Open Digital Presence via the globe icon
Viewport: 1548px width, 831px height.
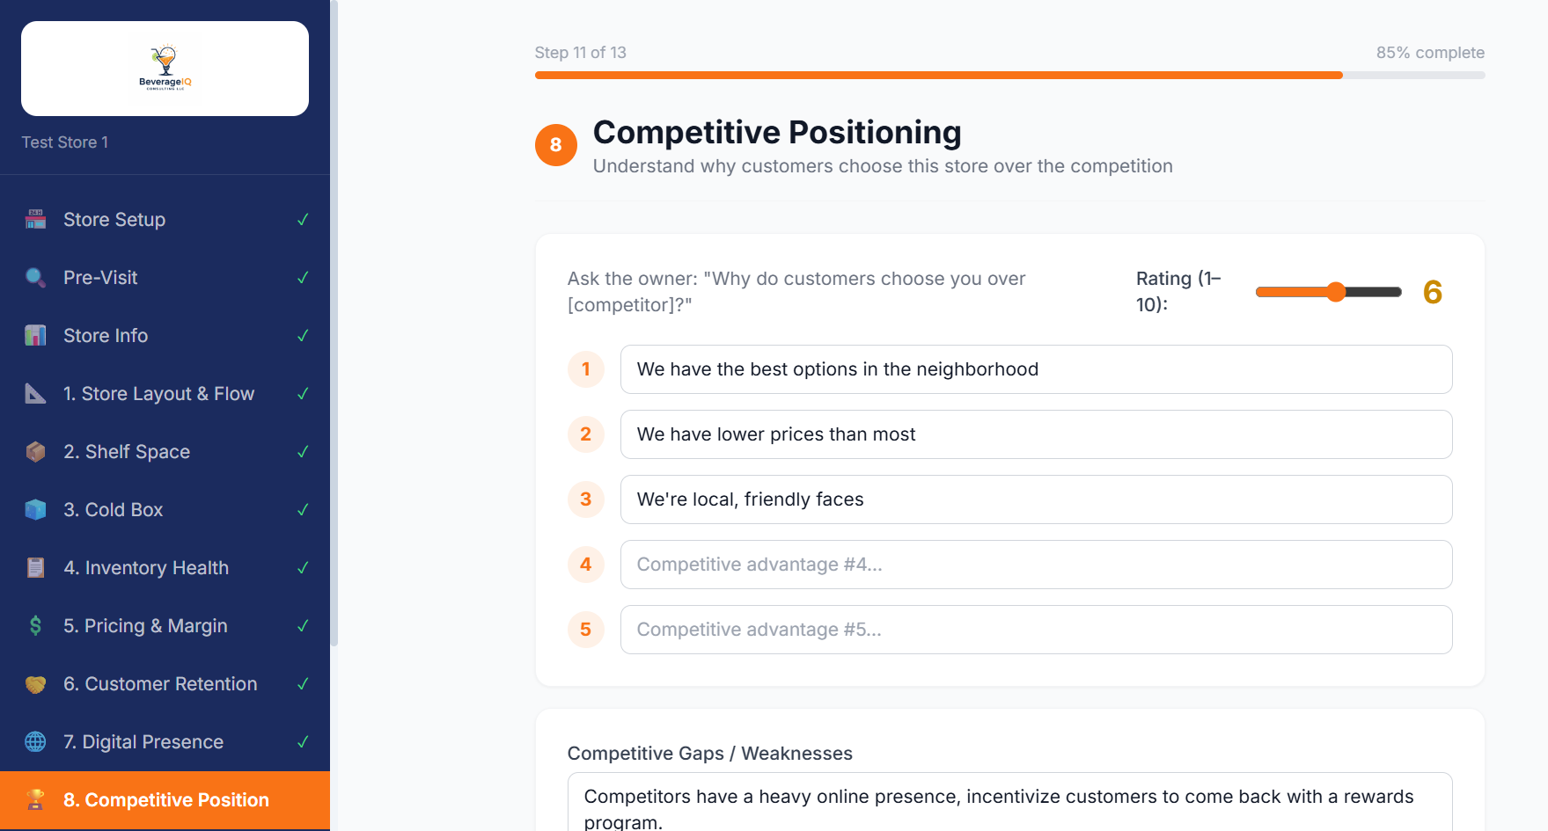35,741
